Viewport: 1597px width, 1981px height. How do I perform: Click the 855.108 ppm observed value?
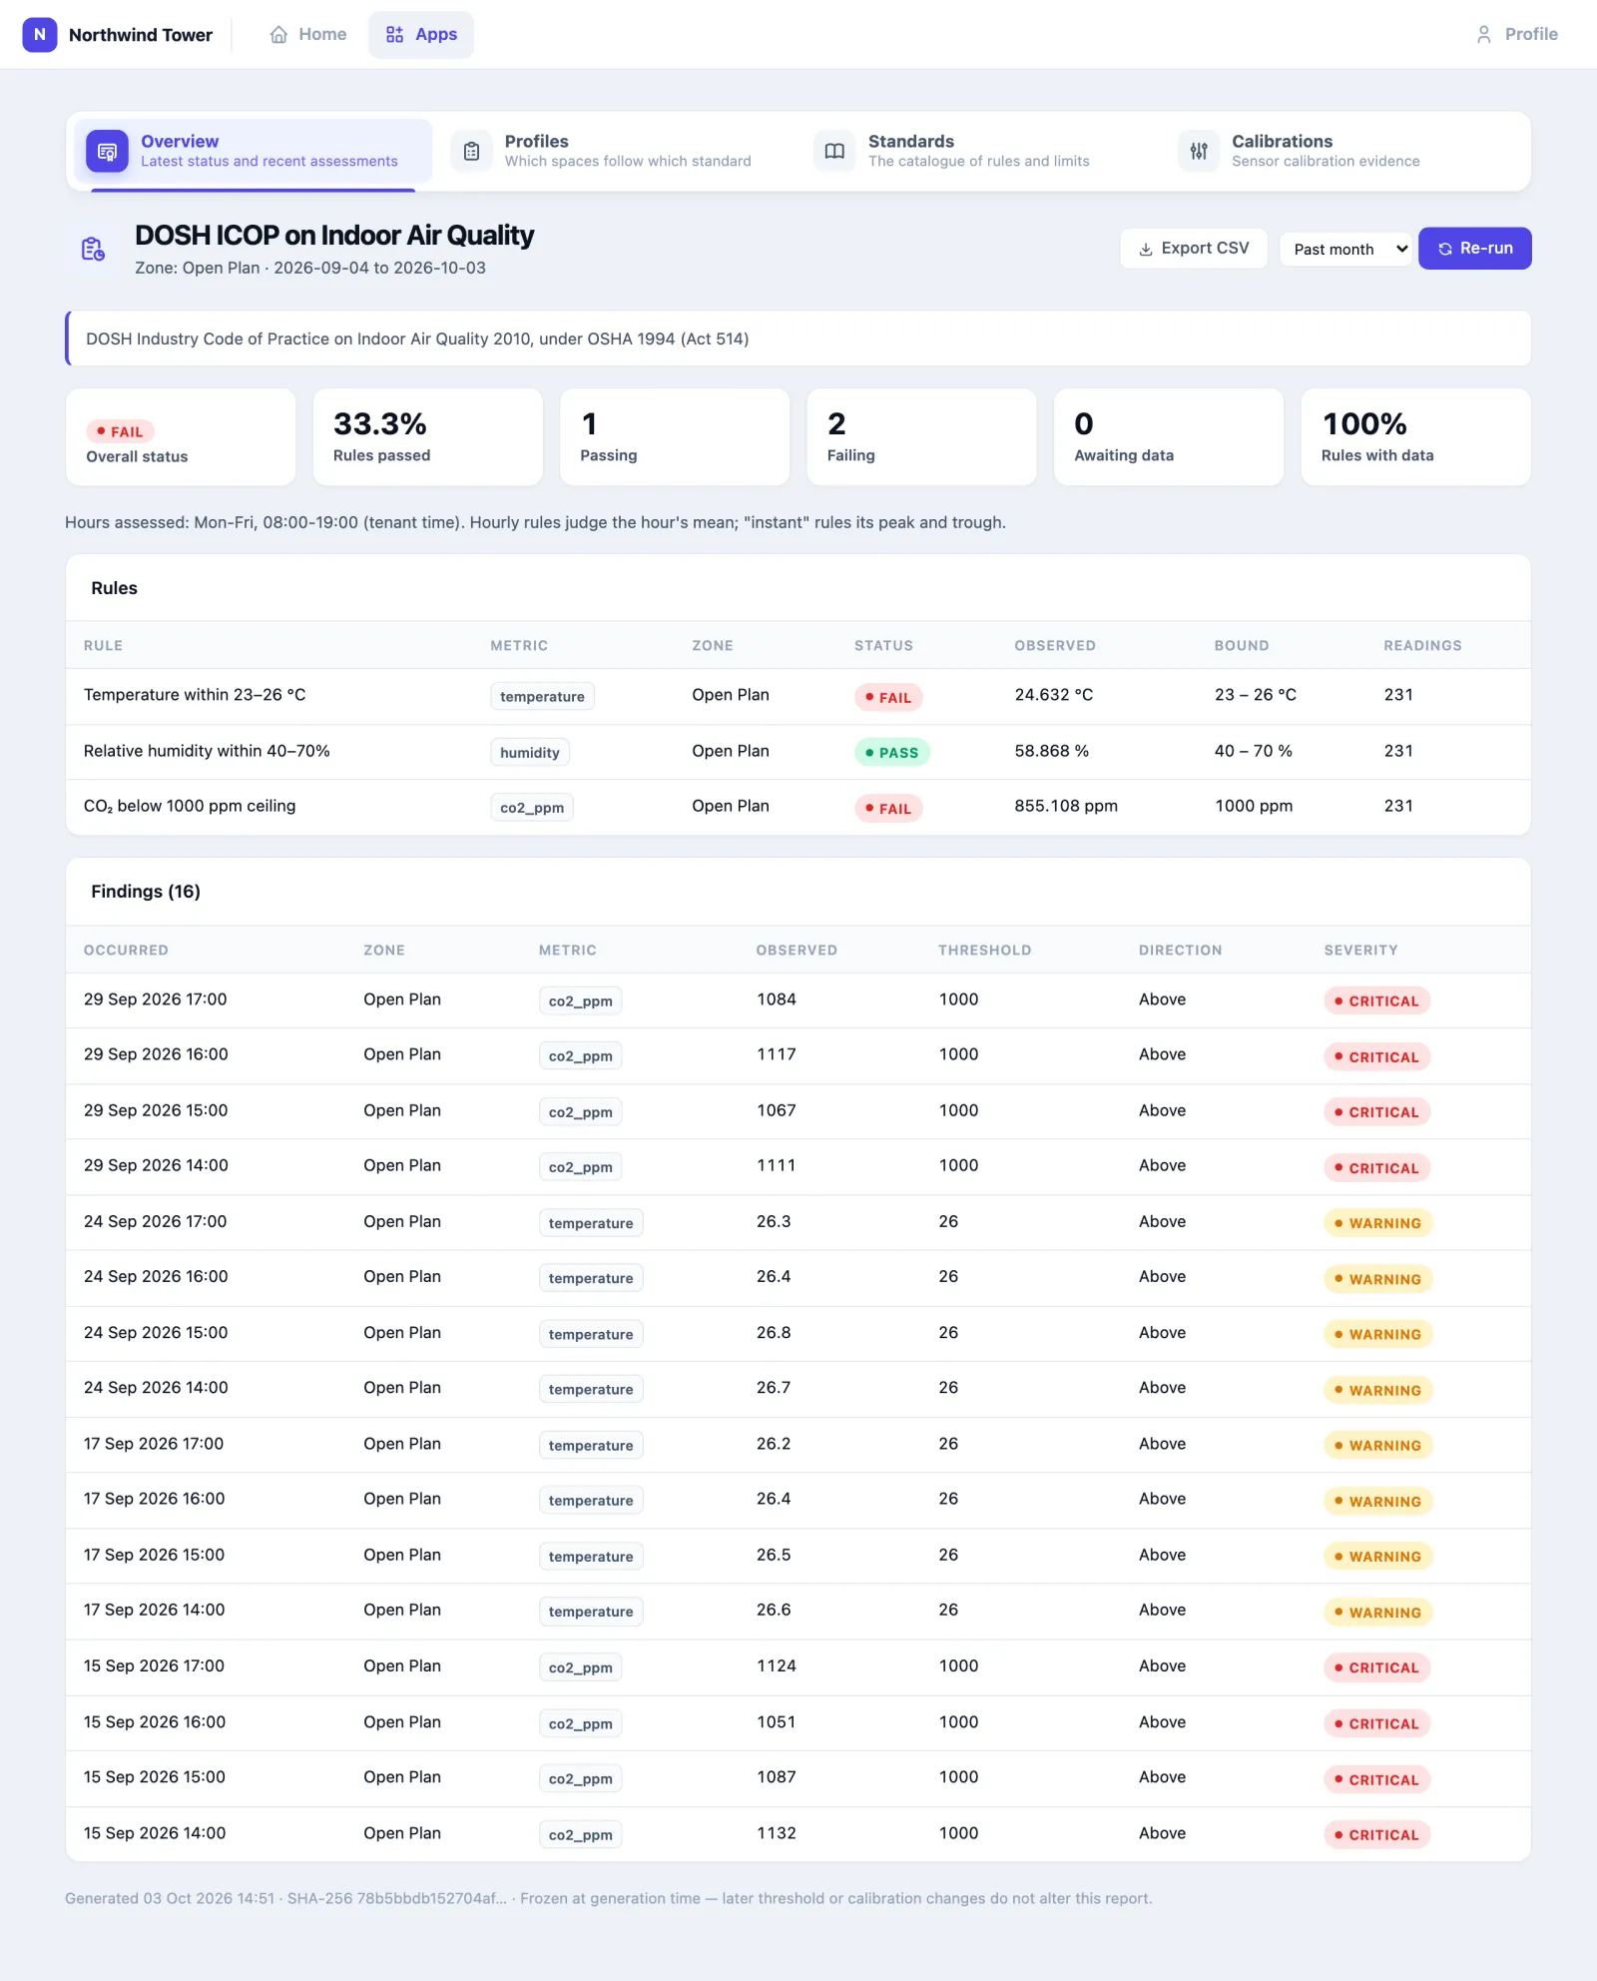click(1066, 806)
